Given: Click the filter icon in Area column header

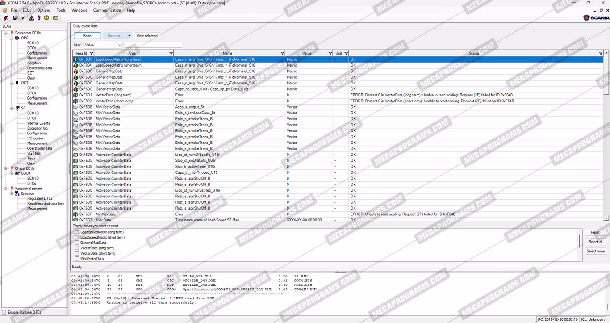Looking at the screenshot, I should [171, 53].
